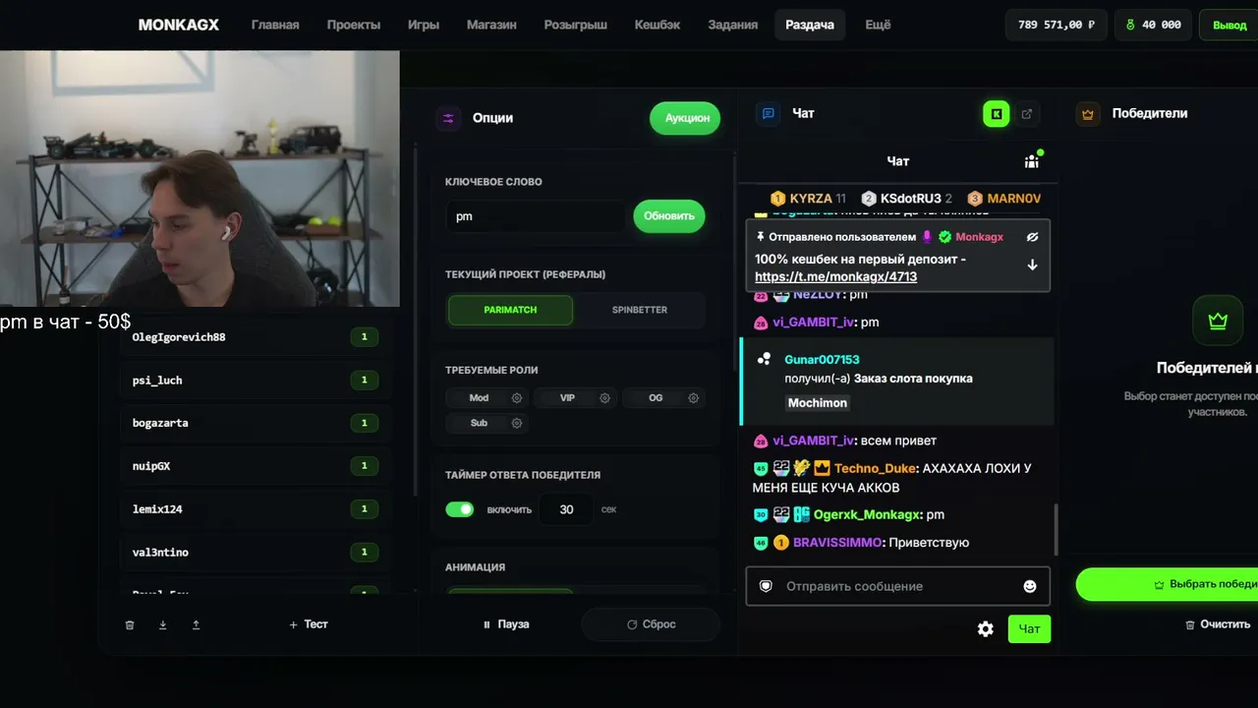Click Techno_Duke username in chat
Viewport: 1258px width, 708px height.
click(875, 469)
